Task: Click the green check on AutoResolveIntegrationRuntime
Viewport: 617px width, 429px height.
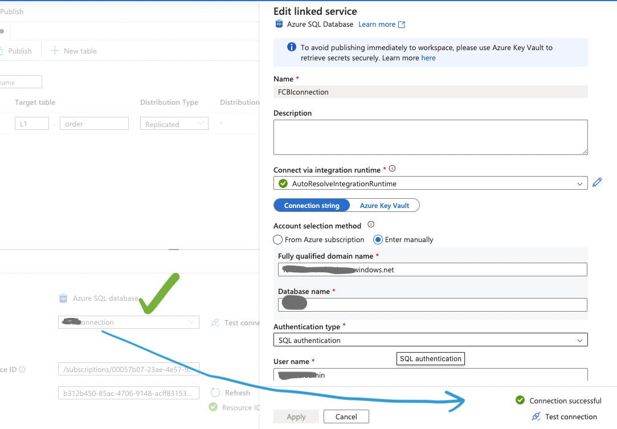Action: point(283,183)
